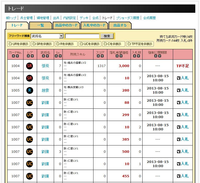The height and width of the screenshot is (183, 200).
Task: Click 入札 for 劉備 priced 88
Action: tap(183, 102)
